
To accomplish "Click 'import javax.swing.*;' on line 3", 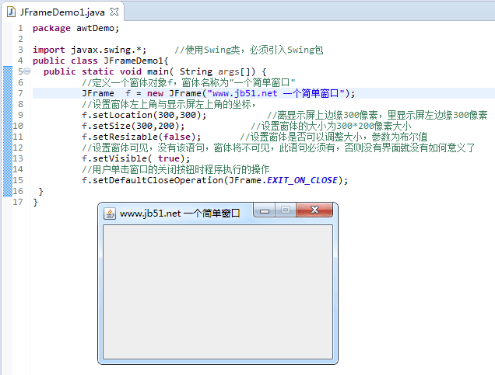I will point(90,50).
